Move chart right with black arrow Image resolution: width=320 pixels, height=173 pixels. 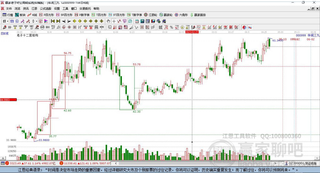(69, 21)
